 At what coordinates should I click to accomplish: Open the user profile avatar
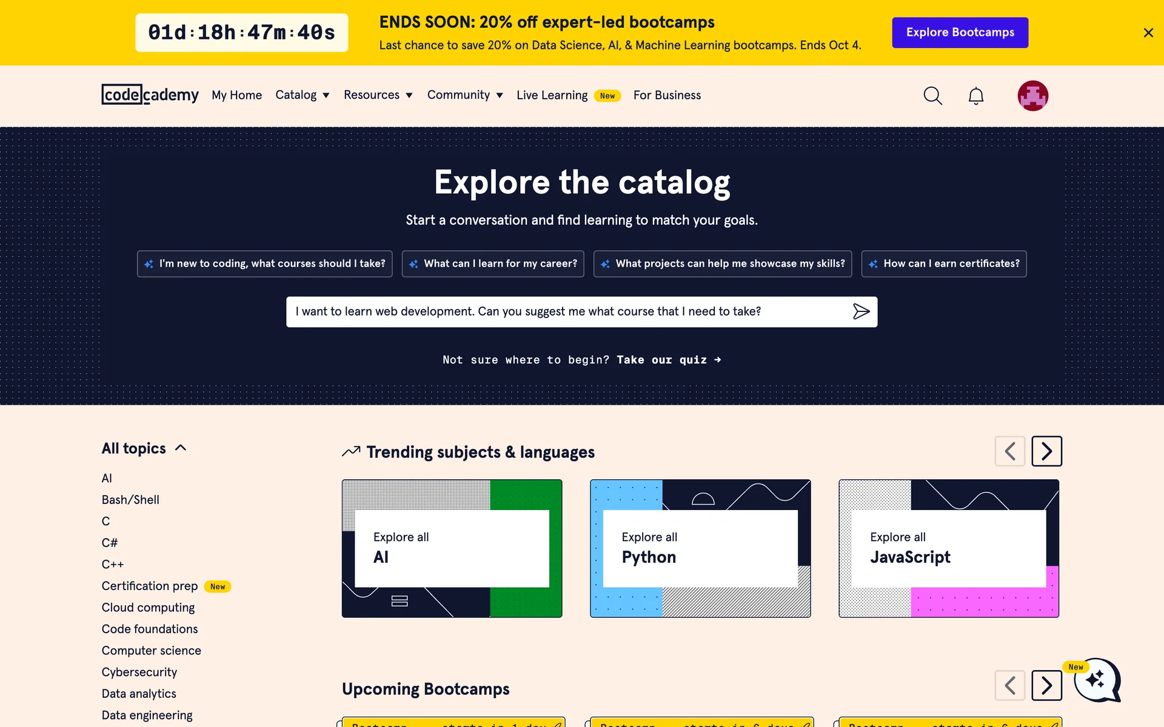coord(1032,96)
